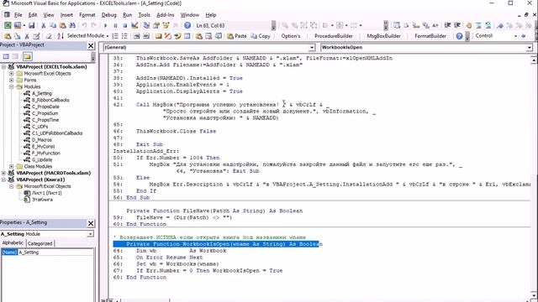Expand the Forms folder

11,81
